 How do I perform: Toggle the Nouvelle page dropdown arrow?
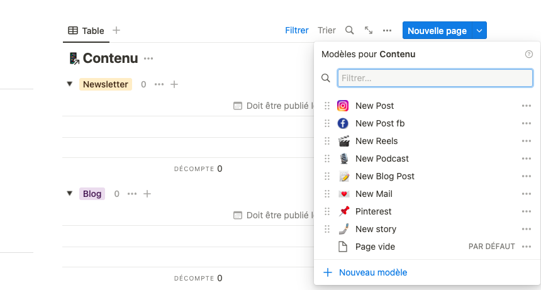(x=480, y=30)
